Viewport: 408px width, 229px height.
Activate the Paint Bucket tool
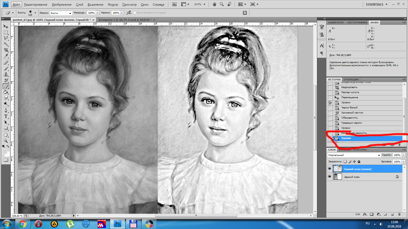pyautogui.click(x=6, y=92)
